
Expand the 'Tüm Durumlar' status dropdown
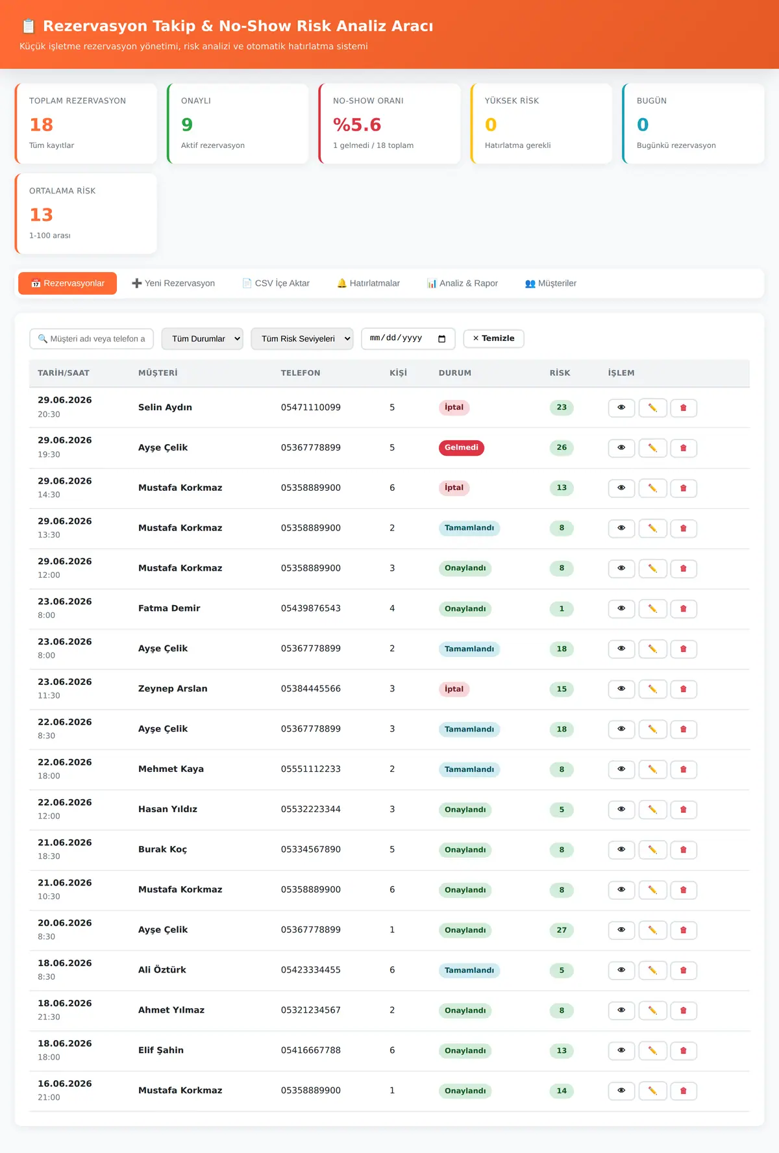[x=203, y=339]
